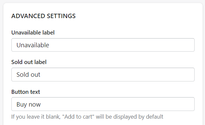Click into the Sold out label field

click(x=103, y=75)
